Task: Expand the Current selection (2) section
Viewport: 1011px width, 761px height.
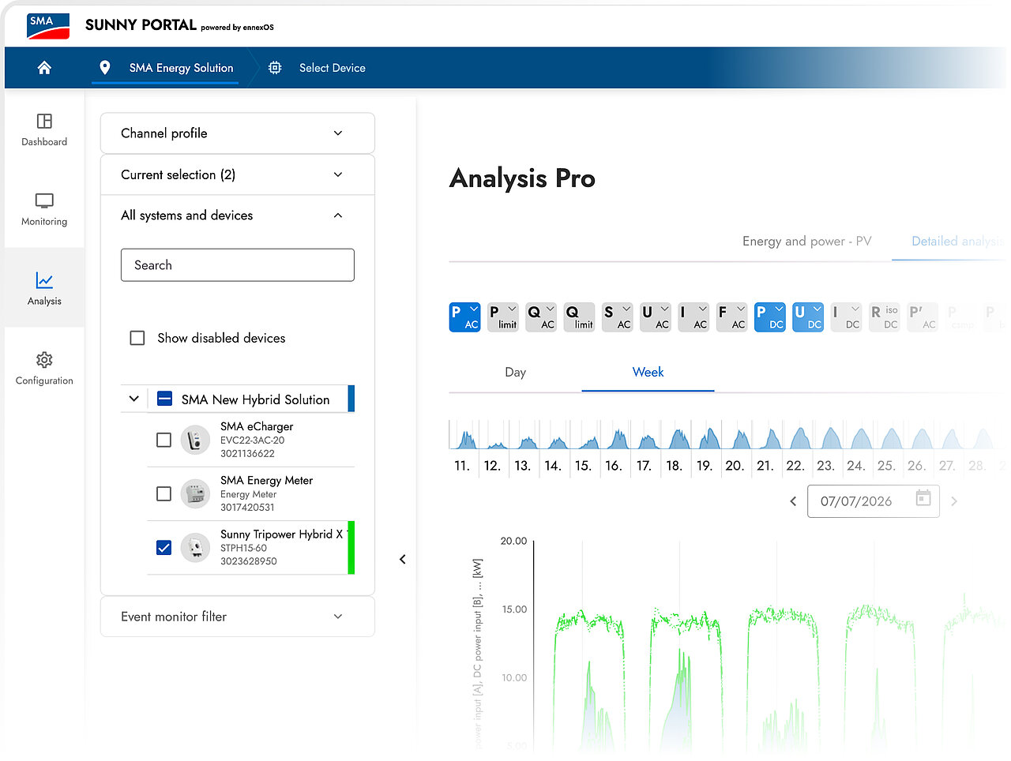Action: (238, 174)
